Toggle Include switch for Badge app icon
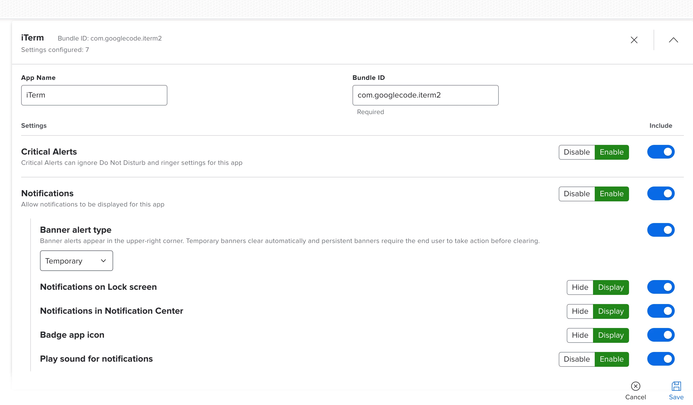Viewport: 693px width, 405px height. pos(661,335)
